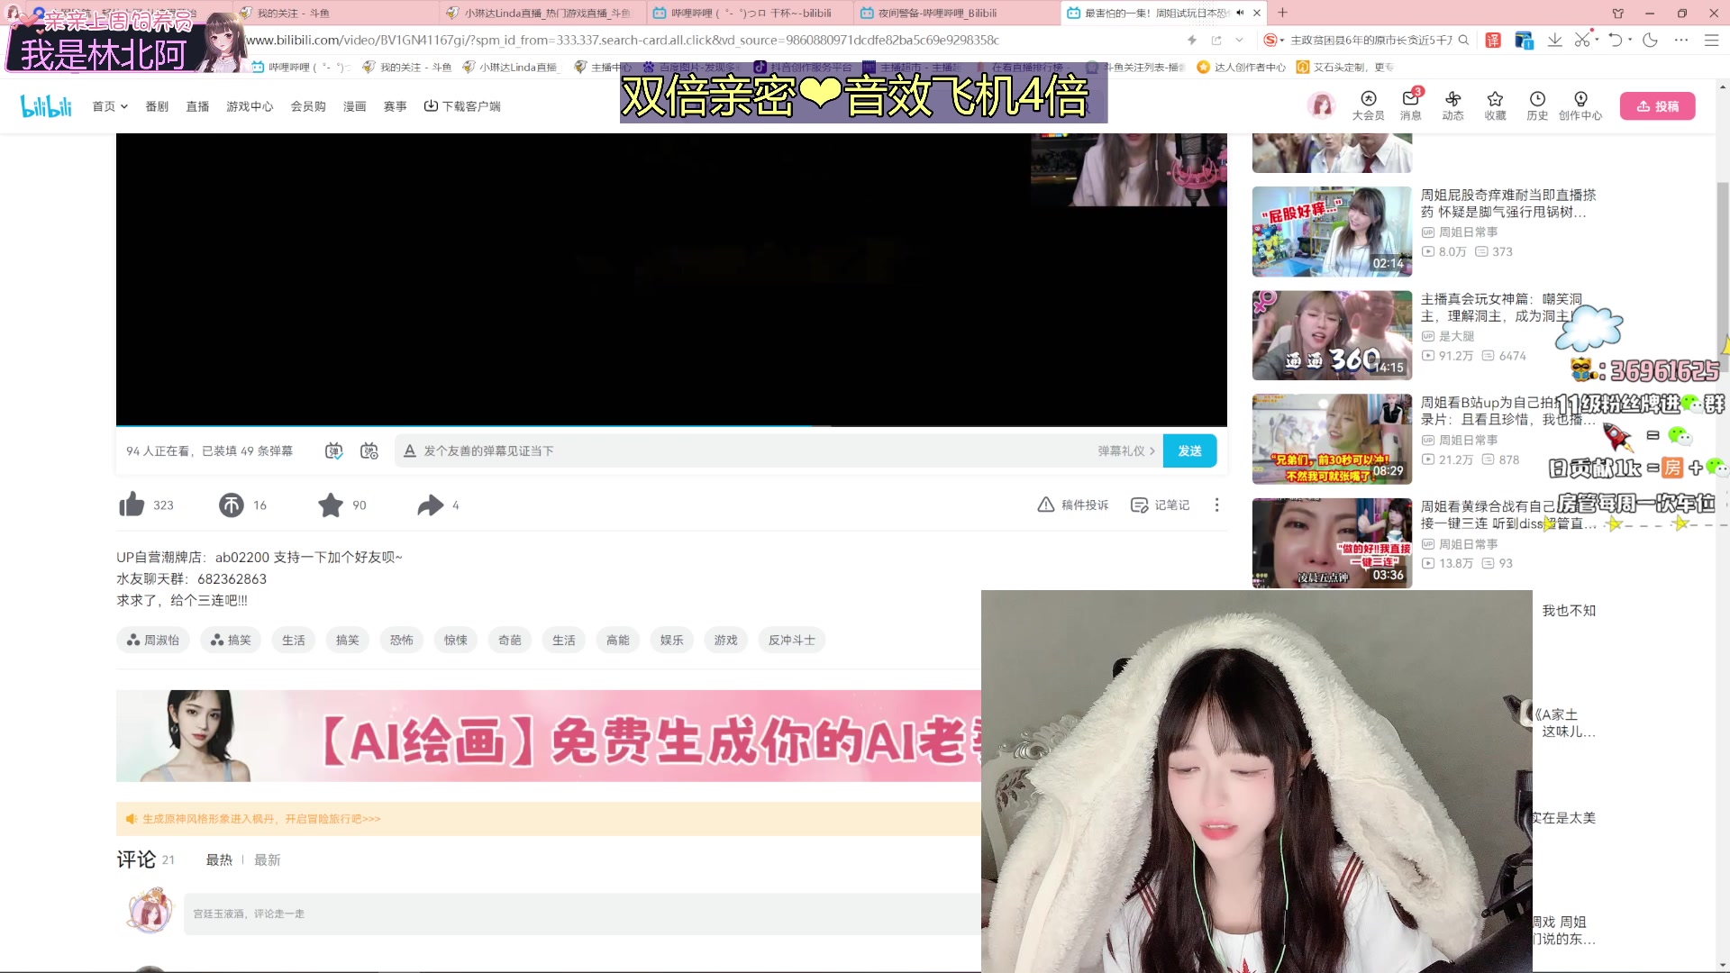Viewport: 1730px width, 973px height.
Task: Give coins using the coin icon
Action: (232, 505)
